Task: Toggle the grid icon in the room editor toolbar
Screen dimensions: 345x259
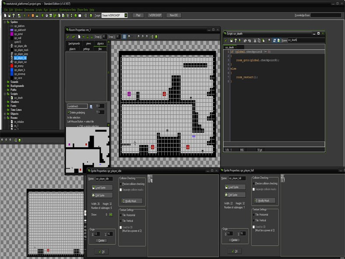Action: click(x=125, y=36)
